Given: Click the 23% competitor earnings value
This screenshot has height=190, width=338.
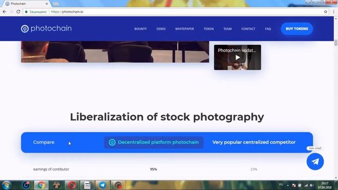Looking at the screenshot, I should click(x=253, y=169).
